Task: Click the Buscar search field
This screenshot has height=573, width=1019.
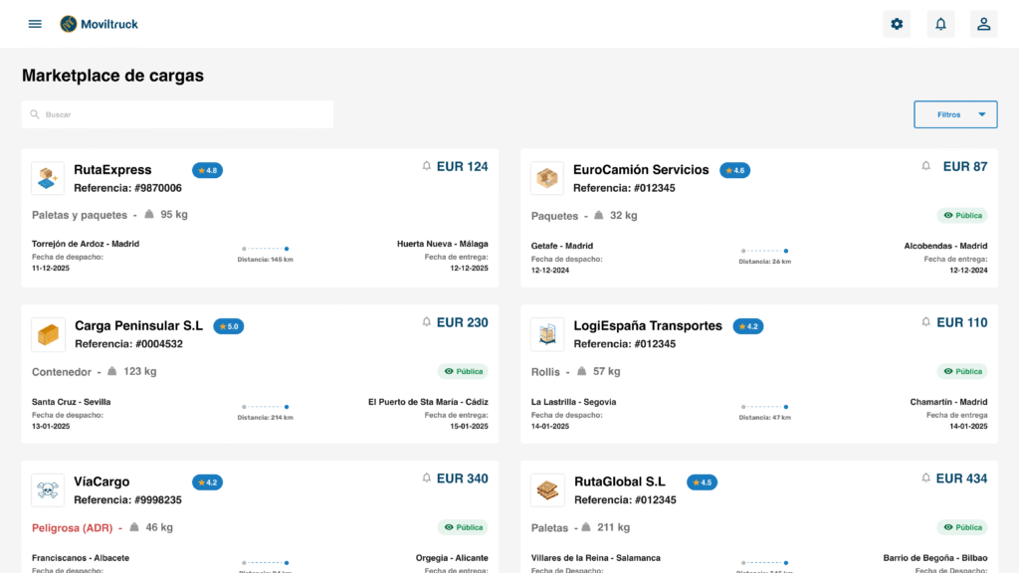Action: [177, 114]
